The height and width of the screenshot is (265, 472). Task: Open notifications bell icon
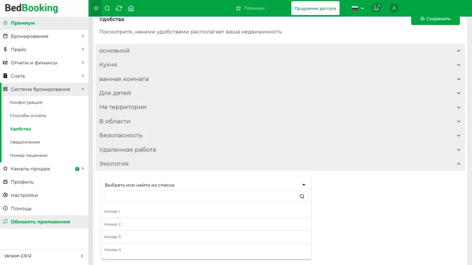[376, 8]
